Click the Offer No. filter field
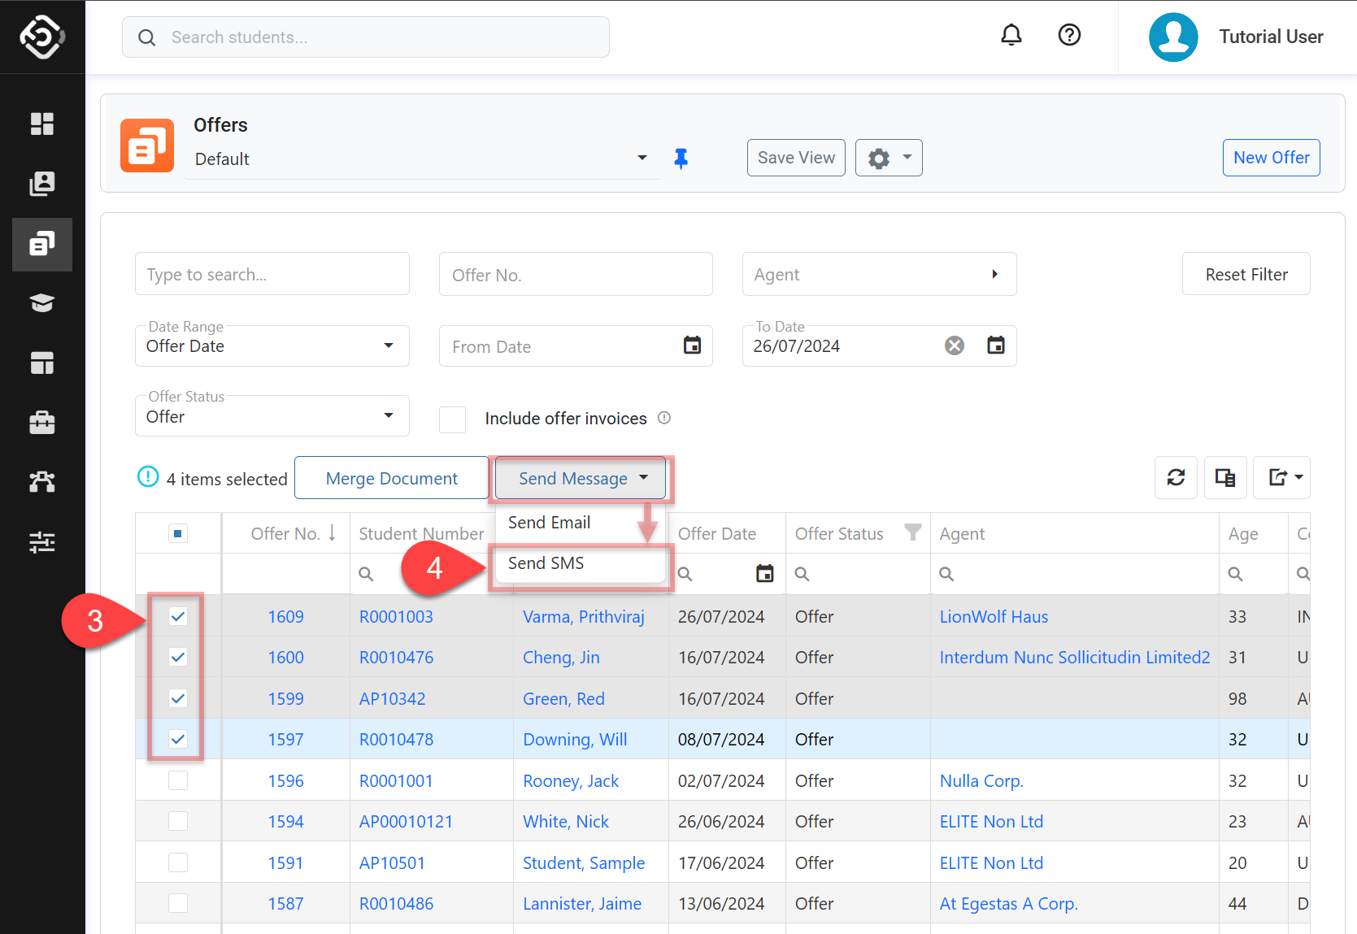This screenshot has width=1357, height=934. click(x=576, y=274)
